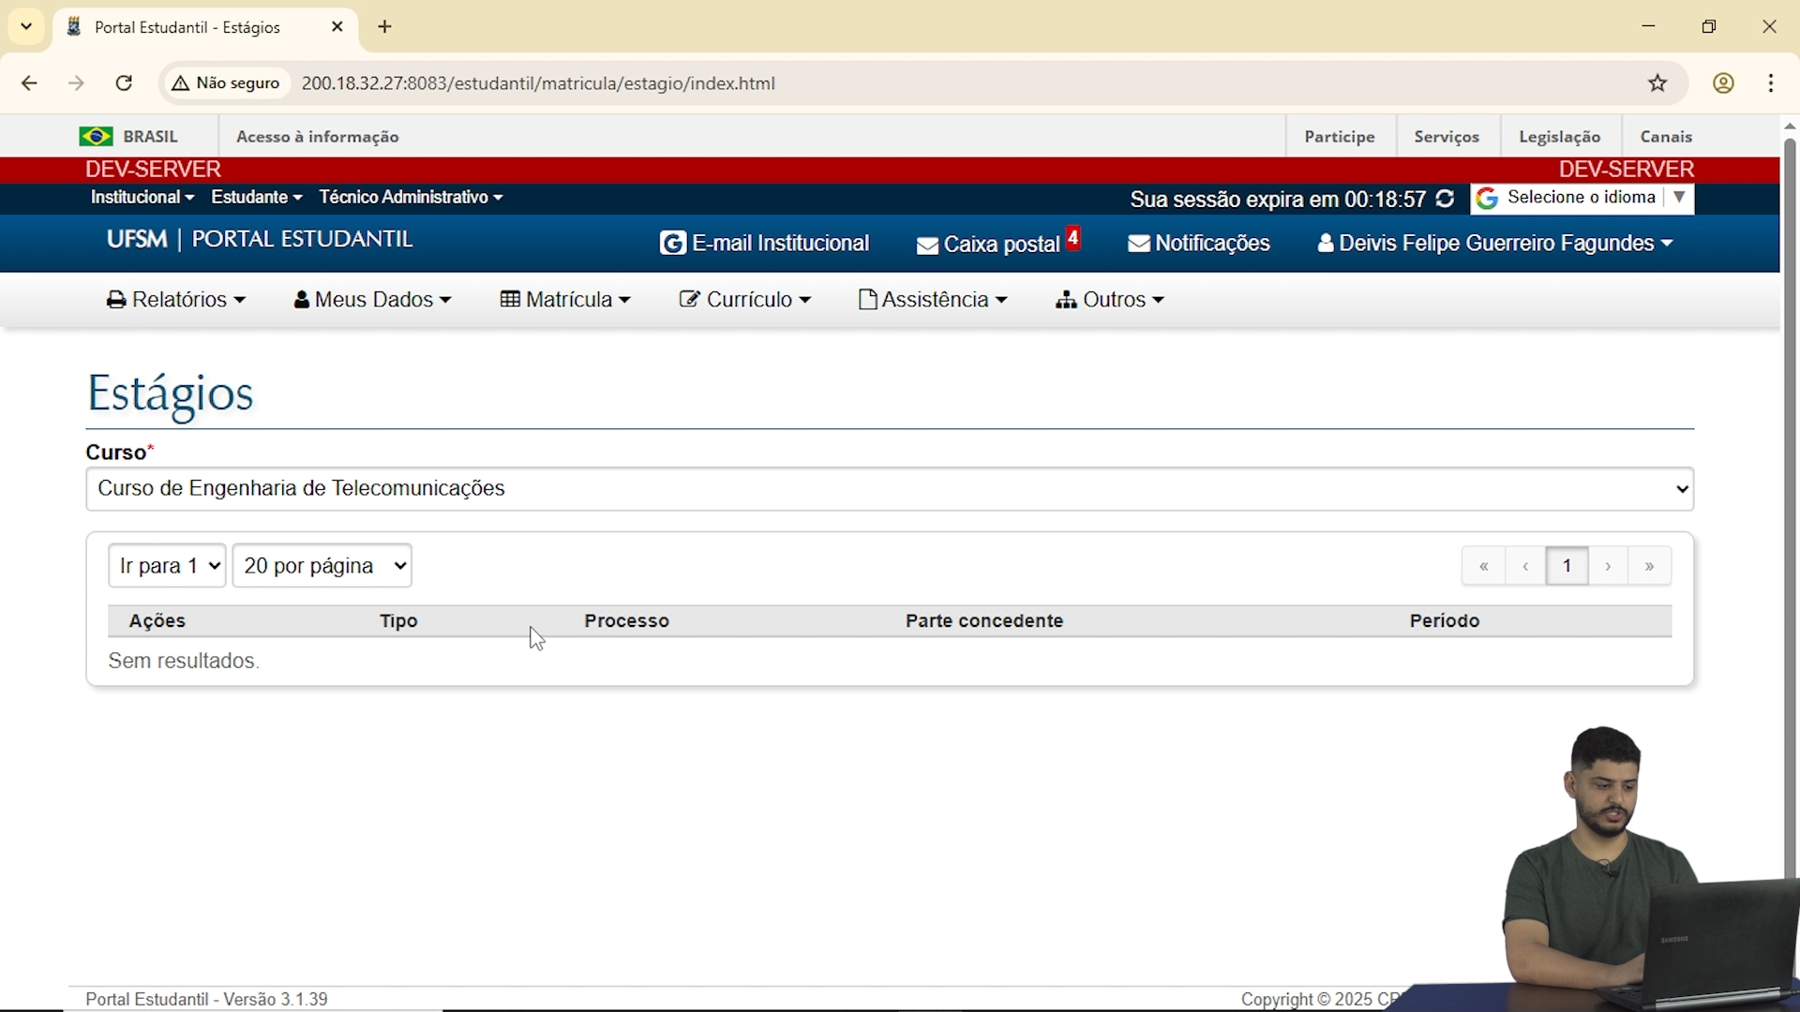Click the Serviços link in government bar

click(x=1447, y=137)
